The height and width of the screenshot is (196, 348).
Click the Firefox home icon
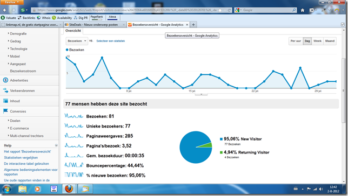(302, 10)
